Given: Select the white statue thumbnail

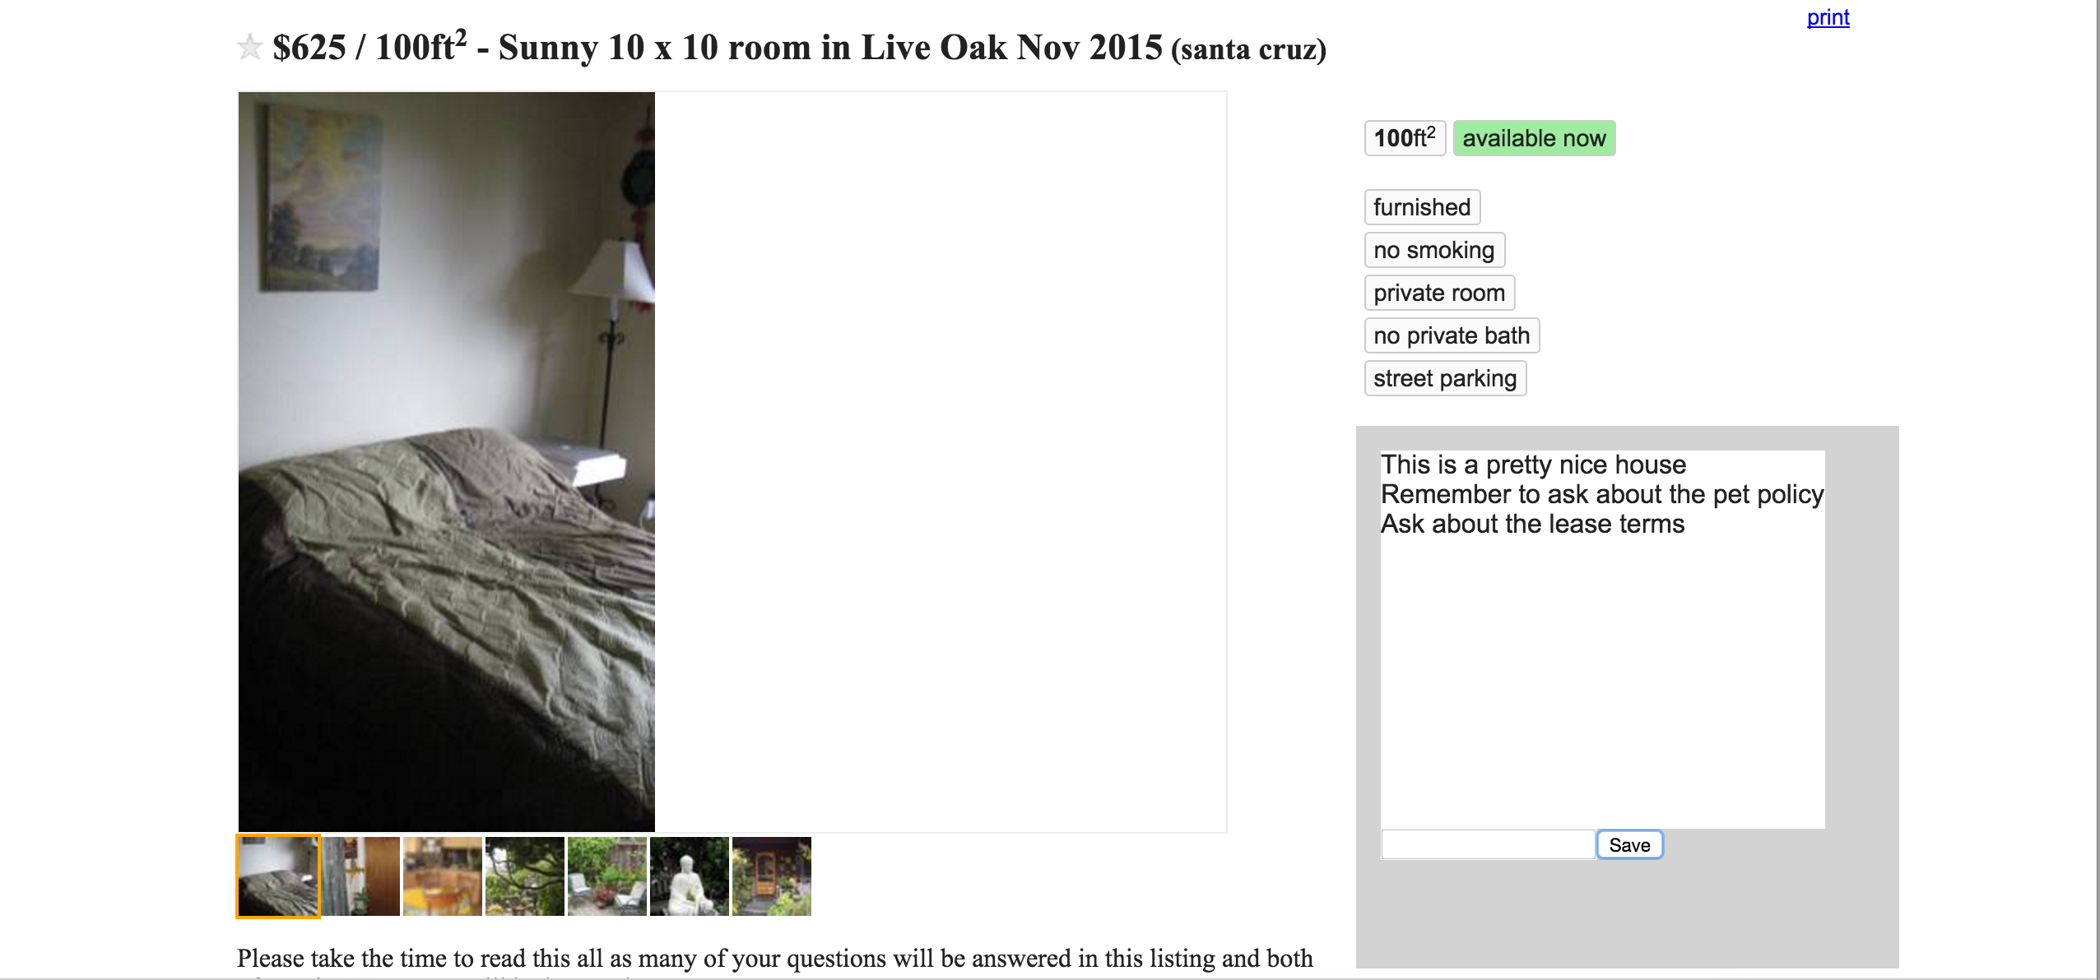Looking at the screenshot, I should 690,876.
